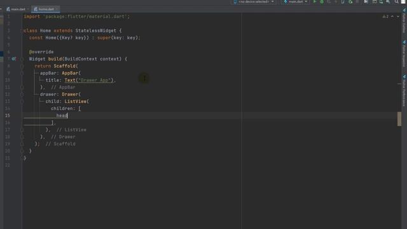Viewport: 407px width, 229px height.
Task: Fold the return Scaffold block
Action: click(x=22, y=66)
